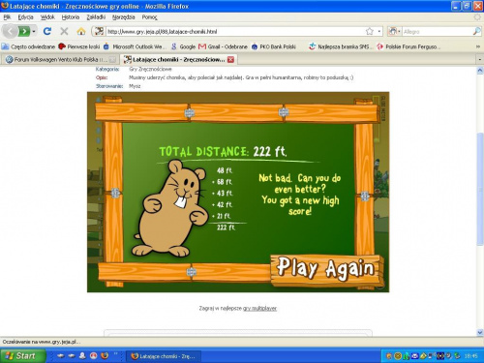
Task: Open the Plik menu
Action: tap(7, 17)
